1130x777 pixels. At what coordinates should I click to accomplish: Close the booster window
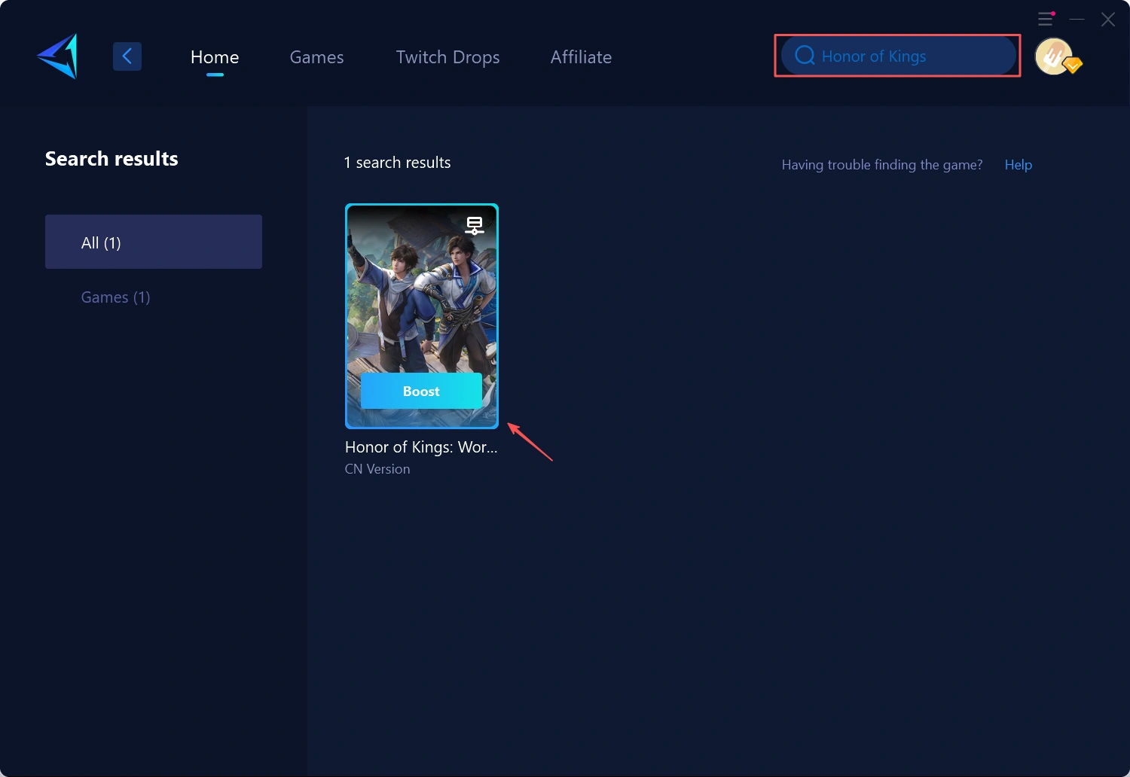(1107, 20)
